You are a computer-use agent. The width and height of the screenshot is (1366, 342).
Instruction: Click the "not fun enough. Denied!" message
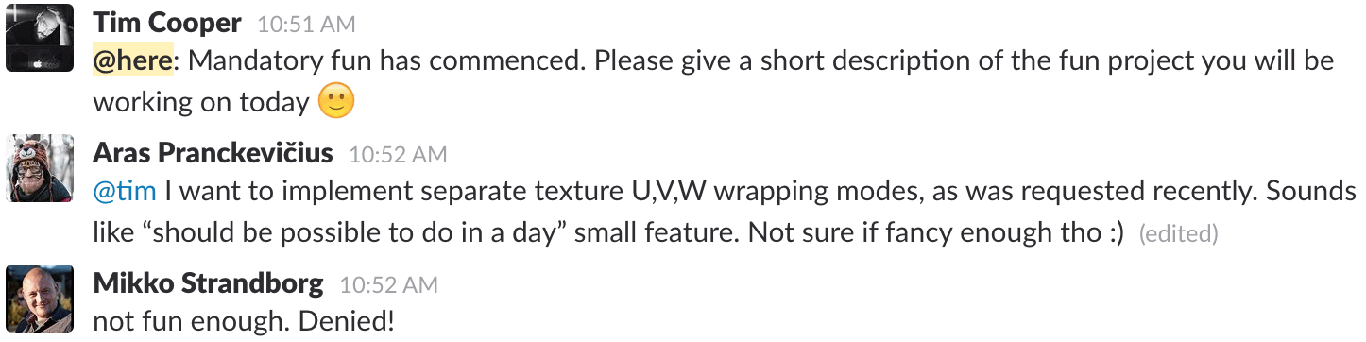(x=244, y=321)
